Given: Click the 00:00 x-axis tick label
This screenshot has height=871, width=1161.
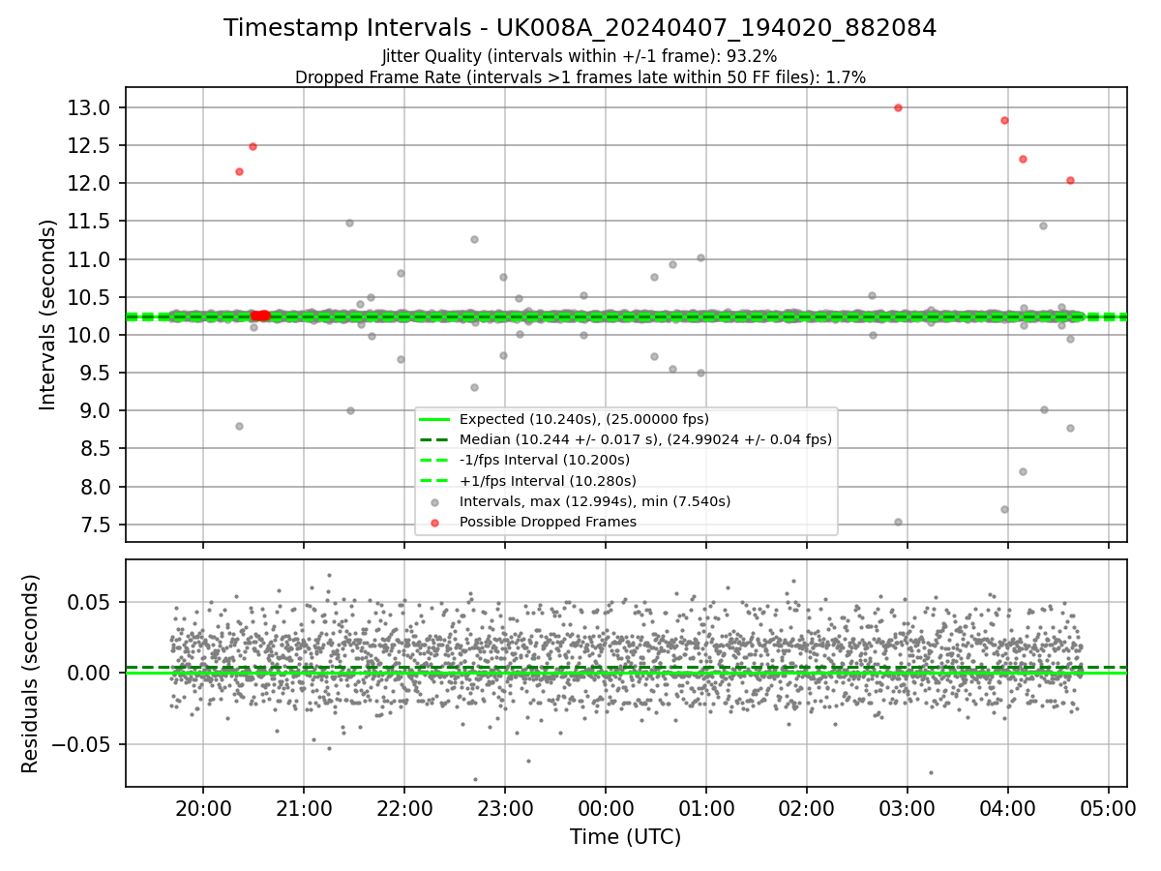Looking at the screenshot, I should pos(606,808).
